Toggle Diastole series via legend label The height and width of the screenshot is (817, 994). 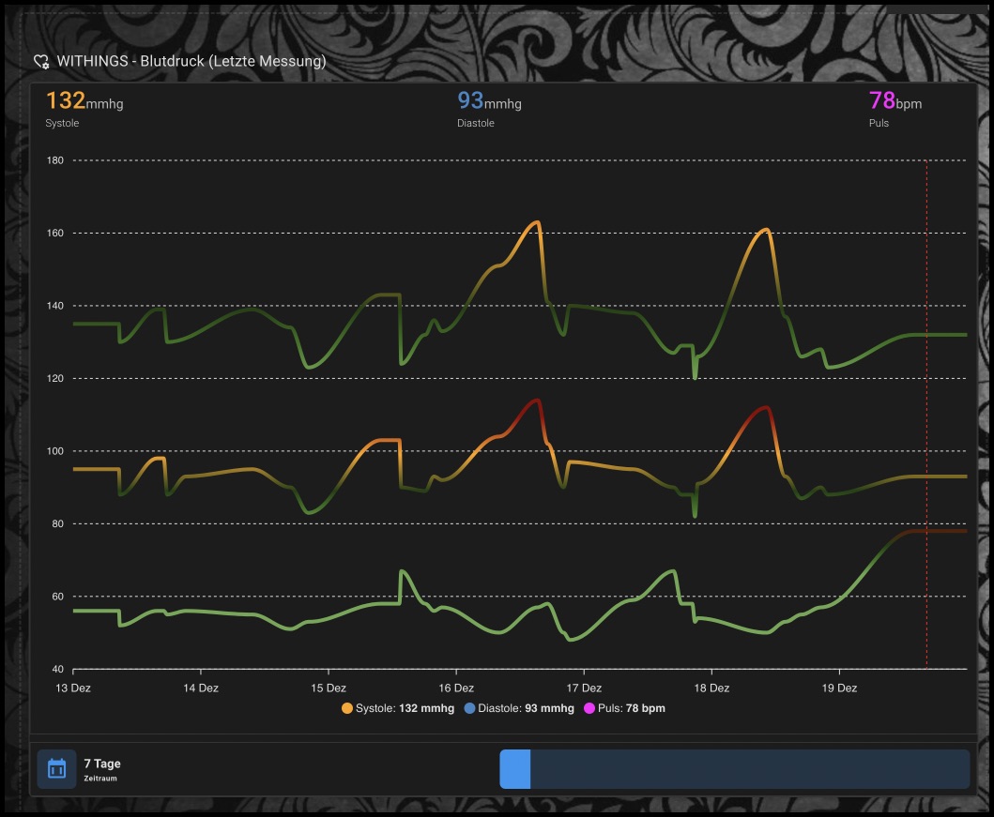coord(526,708)
